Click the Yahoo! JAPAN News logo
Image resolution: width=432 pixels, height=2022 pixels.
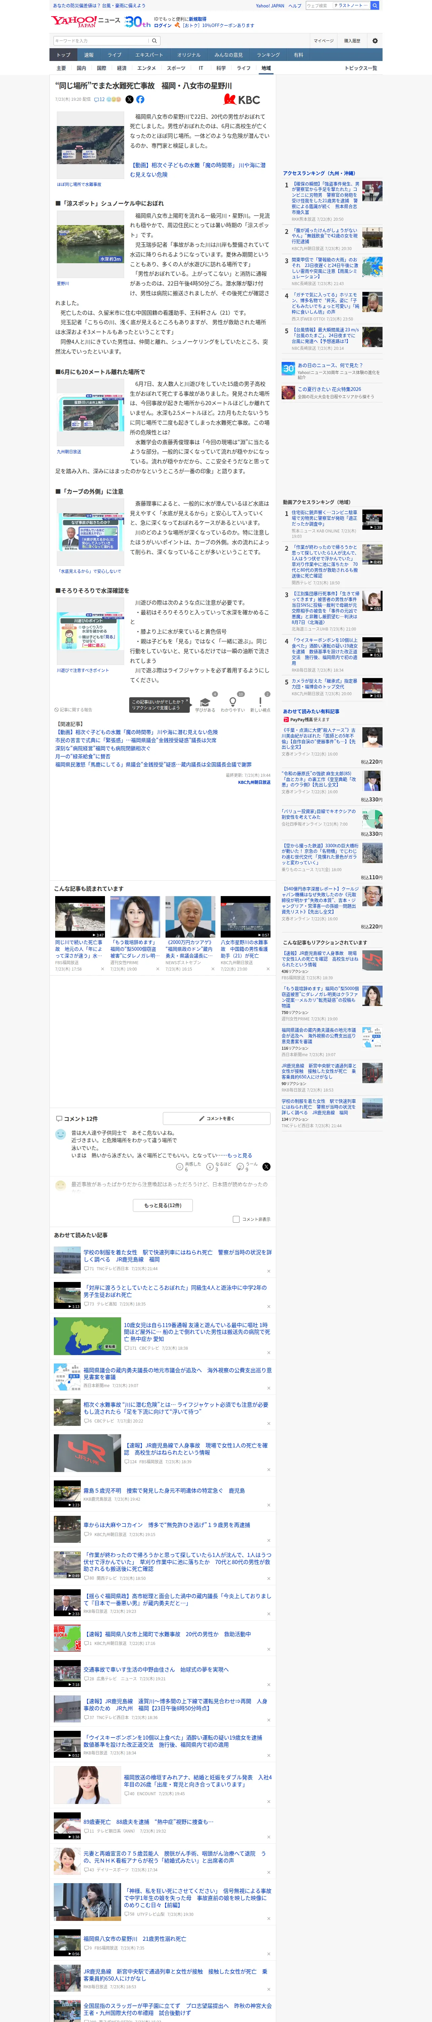tap(85, 21)
